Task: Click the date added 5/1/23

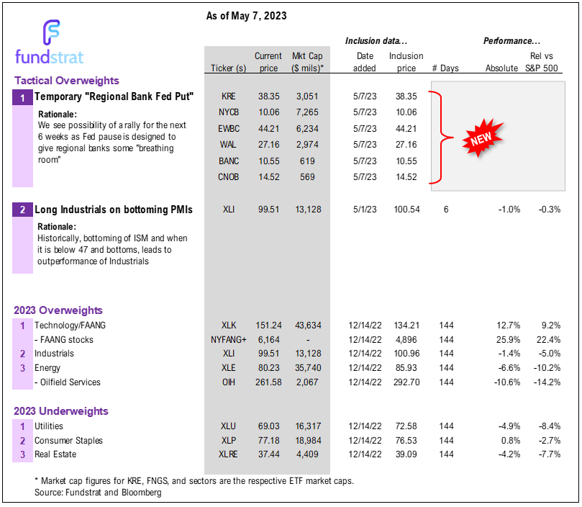Action: pos(365,210)
